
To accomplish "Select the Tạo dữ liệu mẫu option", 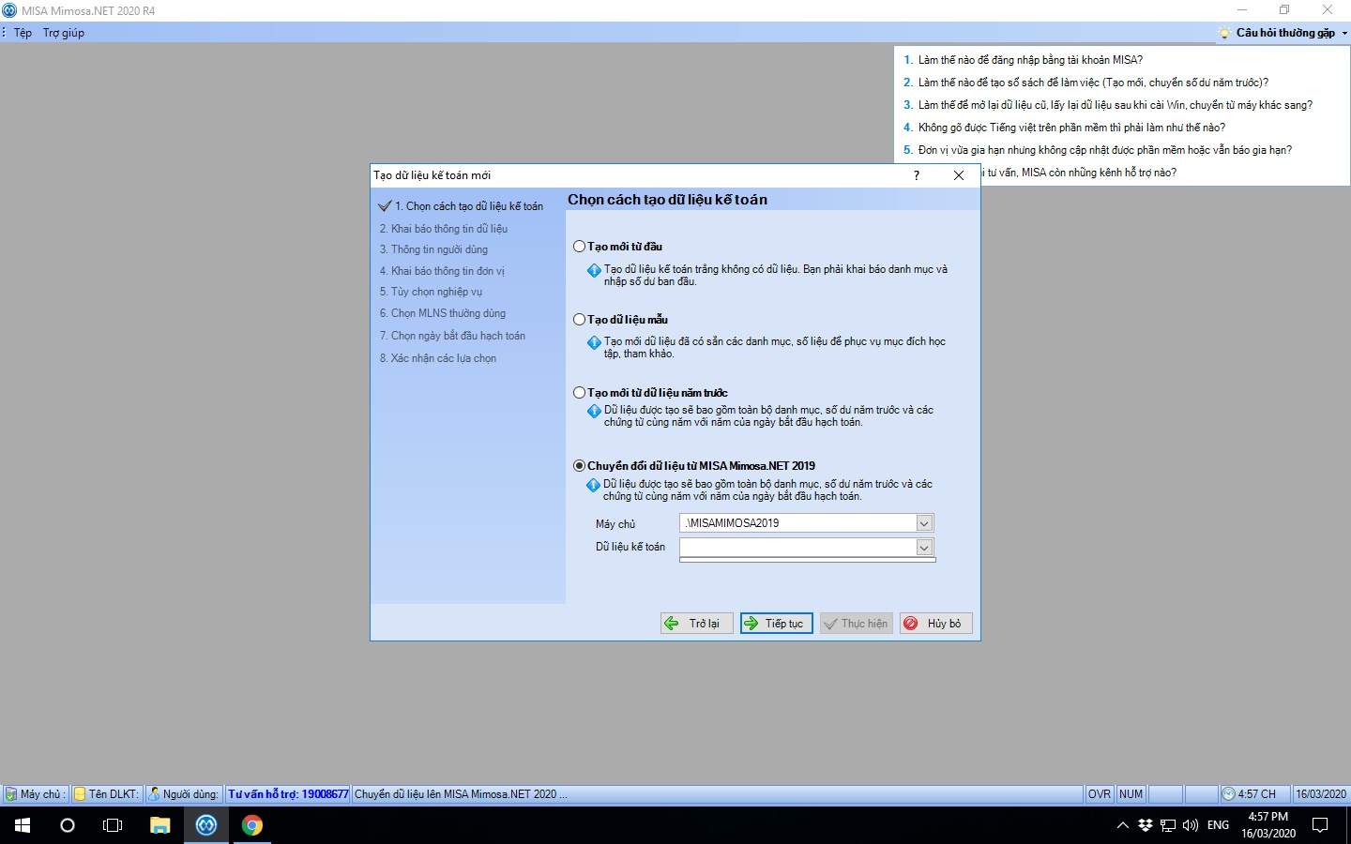I will [x=580, y=320].
